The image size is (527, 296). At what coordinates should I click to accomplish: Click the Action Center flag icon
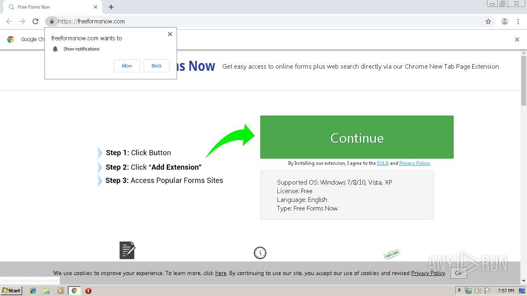[x=487, y=291]
